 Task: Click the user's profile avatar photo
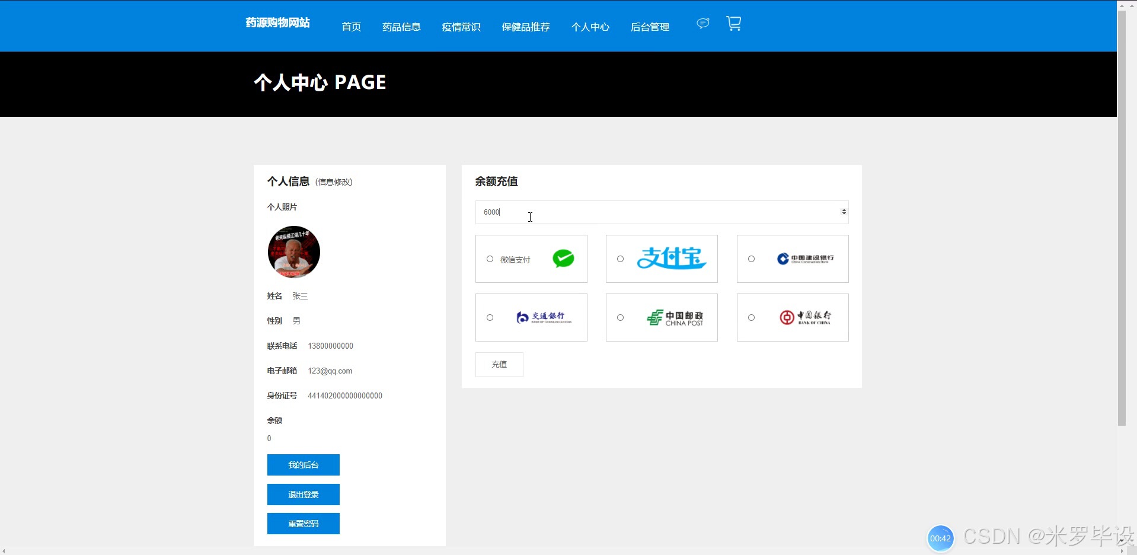point(294,252)
